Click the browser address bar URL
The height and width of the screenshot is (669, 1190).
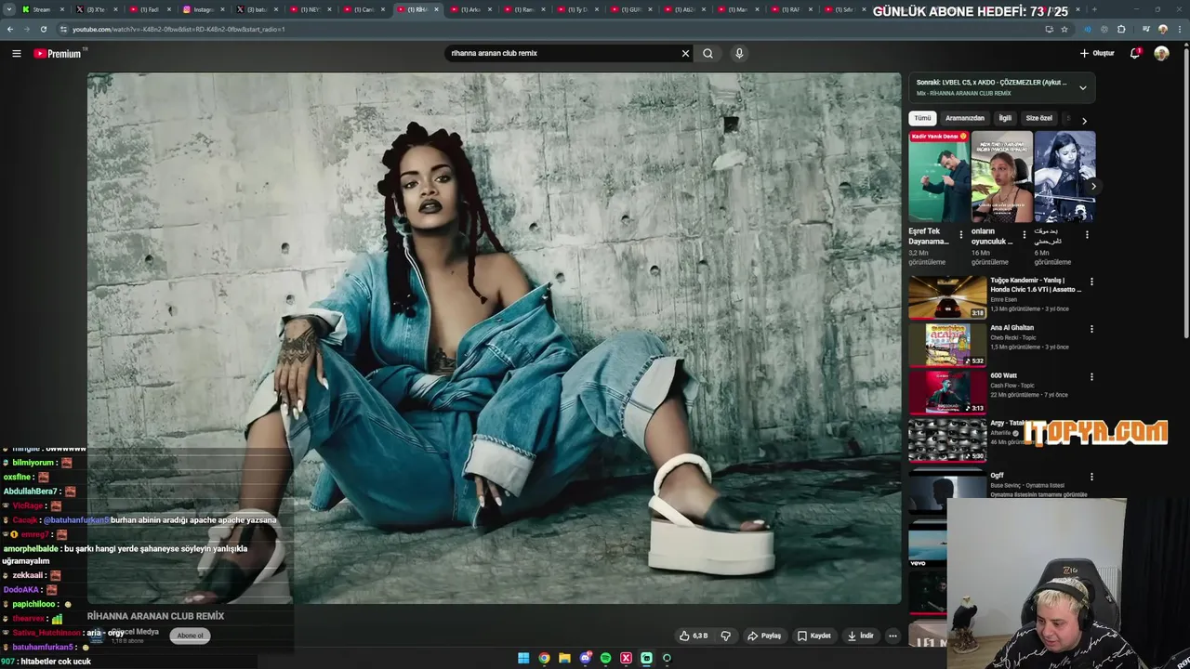pyautogui.click(x=178, y=29)
